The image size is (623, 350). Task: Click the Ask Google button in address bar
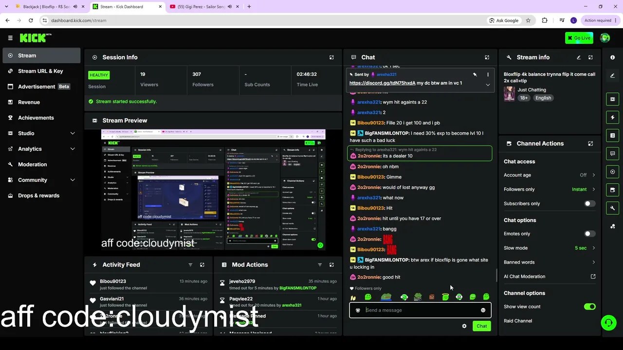503,20
